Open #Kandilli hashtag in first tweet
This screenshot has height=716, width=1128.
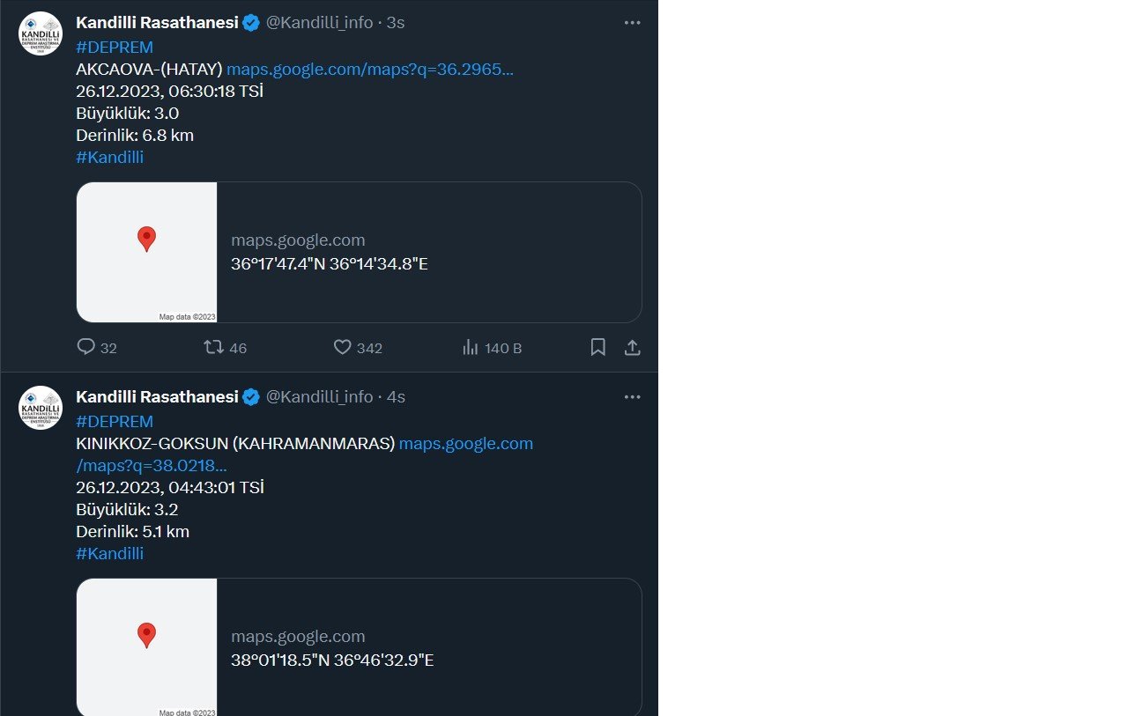tap(110, 158)
